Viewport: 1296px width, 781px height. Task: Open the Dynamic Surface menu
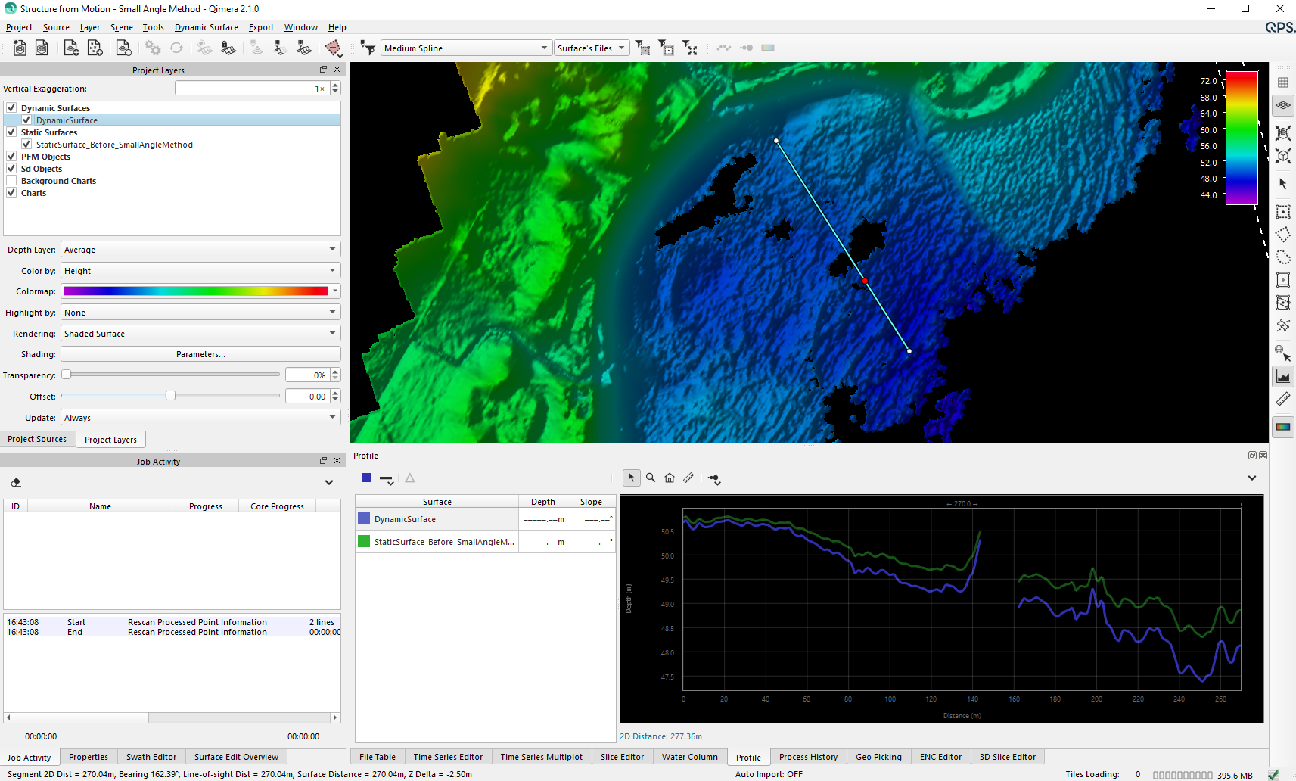click(x=206, y=27)
